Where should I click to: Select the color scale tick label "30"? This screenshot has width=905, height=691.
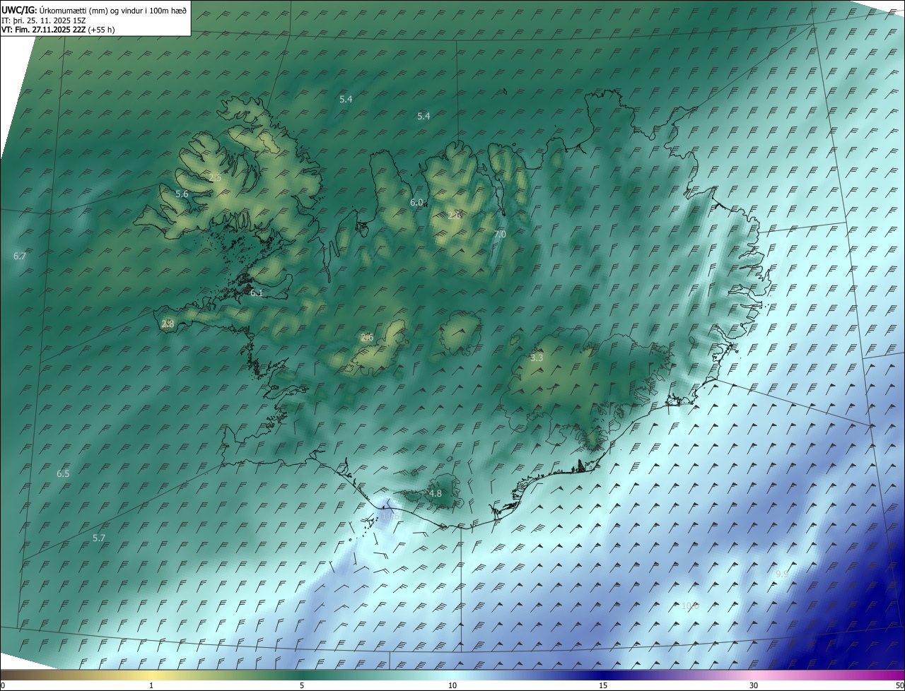pyautogui.click(x=754, y=685)
